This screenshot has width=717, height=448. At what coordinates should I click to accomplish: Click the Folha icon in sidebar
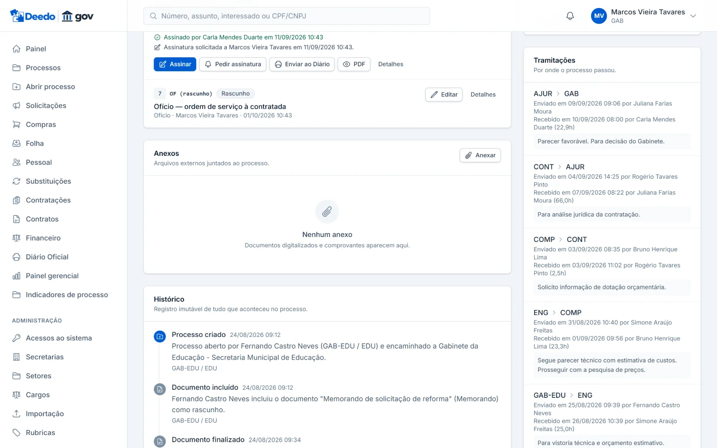(x=17, y=143)
